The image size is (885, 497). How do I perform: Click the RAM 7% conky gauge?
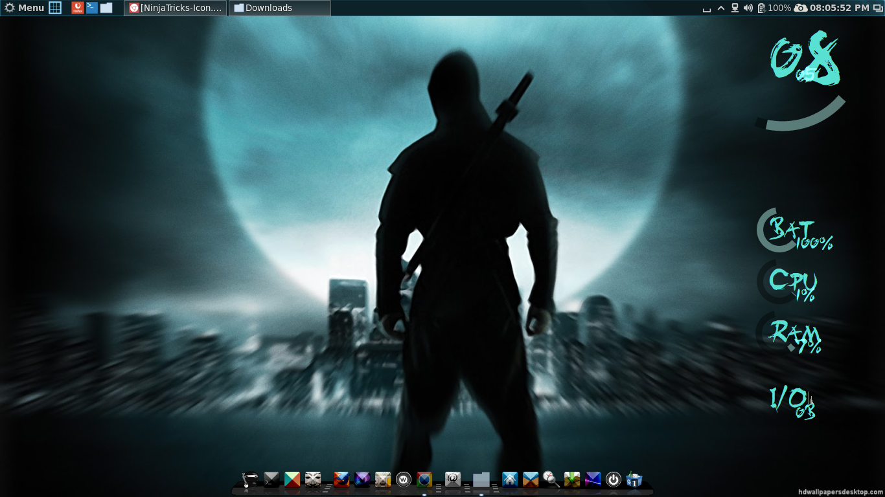pyautogui.click(x=789, y=335)
